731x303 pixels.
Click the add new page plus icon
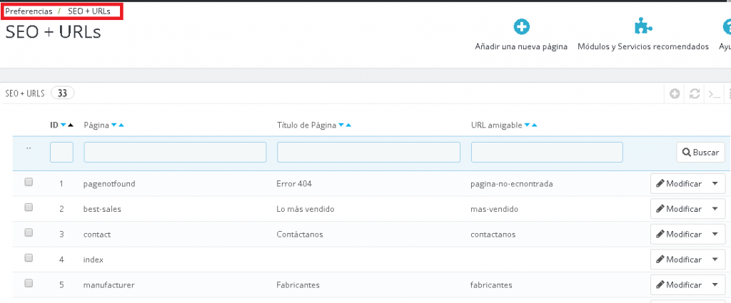521,27
